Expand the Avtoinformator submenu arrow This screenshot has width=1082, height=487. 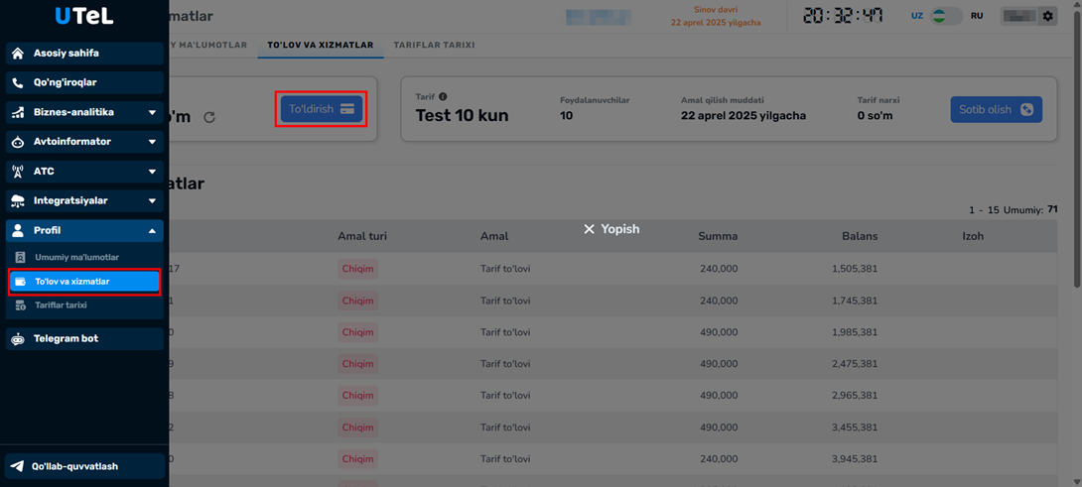click(x=152, y=142)
